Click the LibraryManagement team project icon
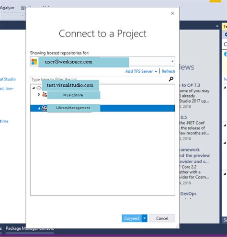This screenshot has width=227, height=237. [45, 108]
